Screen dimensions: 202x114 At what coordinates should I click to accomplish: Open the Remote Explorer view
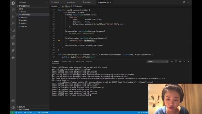(13, 30)
